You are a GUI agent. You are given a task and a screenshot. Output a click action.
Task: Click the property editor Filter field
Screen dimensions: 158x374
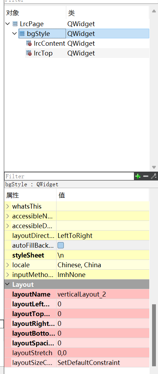69,176
